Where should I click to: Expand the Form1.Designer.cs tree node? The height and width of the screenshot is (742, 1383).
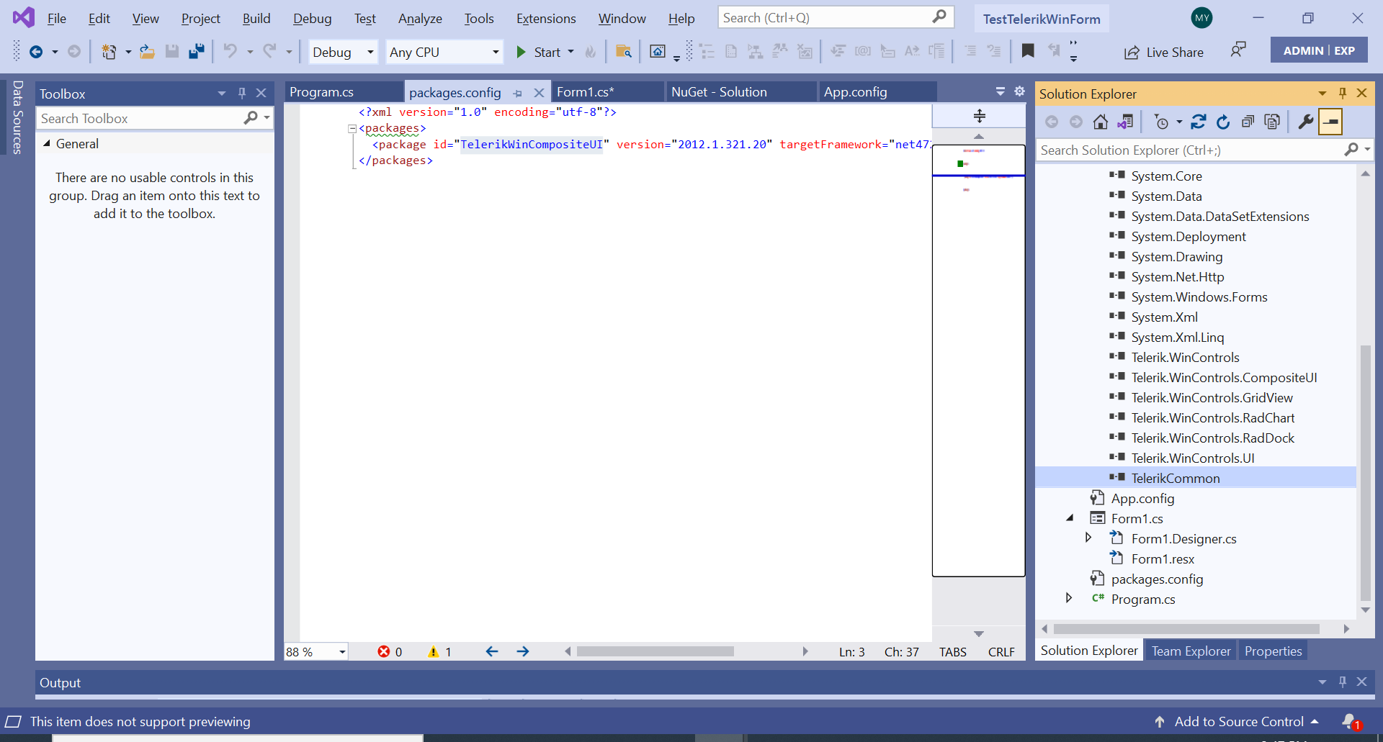(x=1088, y=538)
